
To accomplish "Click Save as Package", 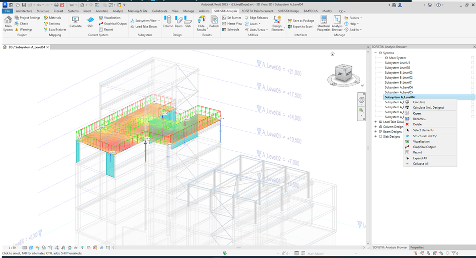I will 301,21.
